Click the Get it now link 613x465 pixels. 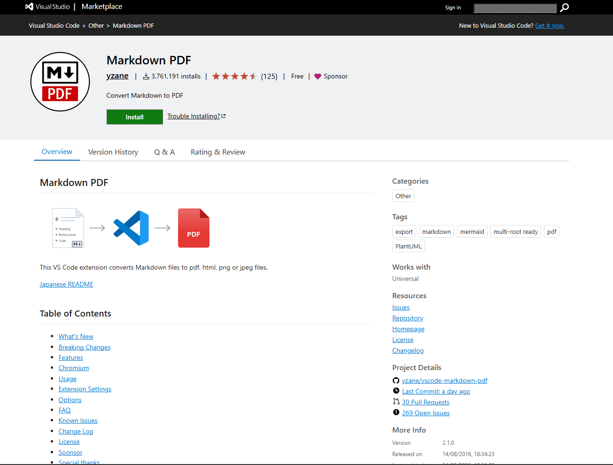tap(550, 25)
